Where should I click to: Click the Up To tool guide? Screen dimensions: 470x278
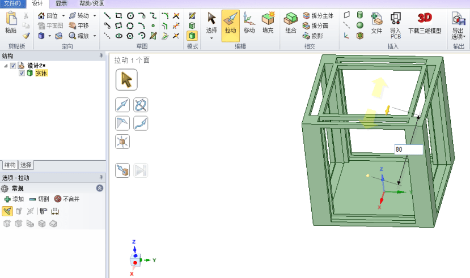pyautogui.click(x=122, y=170)
